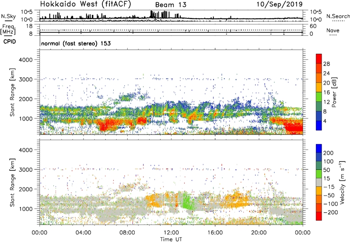
Task: Select the 'CPID' row label
Action: 10,41
